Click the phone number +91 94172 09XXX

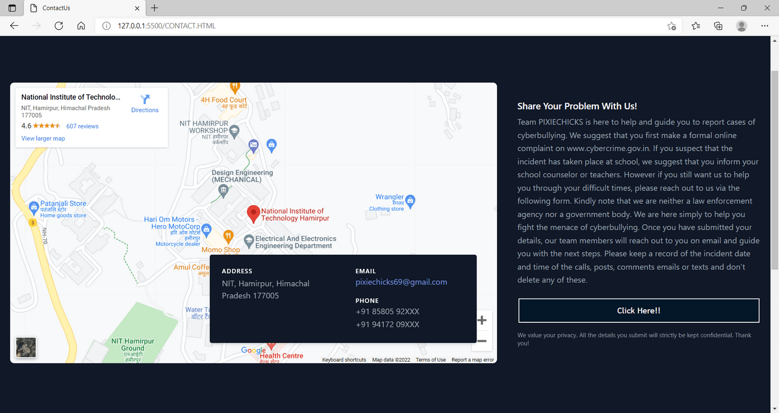387,324
